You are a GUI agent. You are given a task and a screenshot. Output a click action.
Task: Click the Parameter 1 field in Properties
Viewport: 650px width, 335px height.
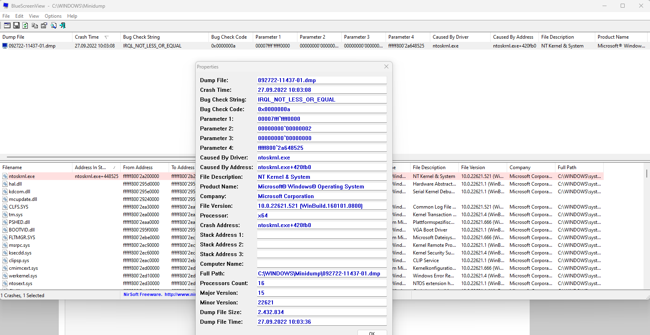click(322, 119)
